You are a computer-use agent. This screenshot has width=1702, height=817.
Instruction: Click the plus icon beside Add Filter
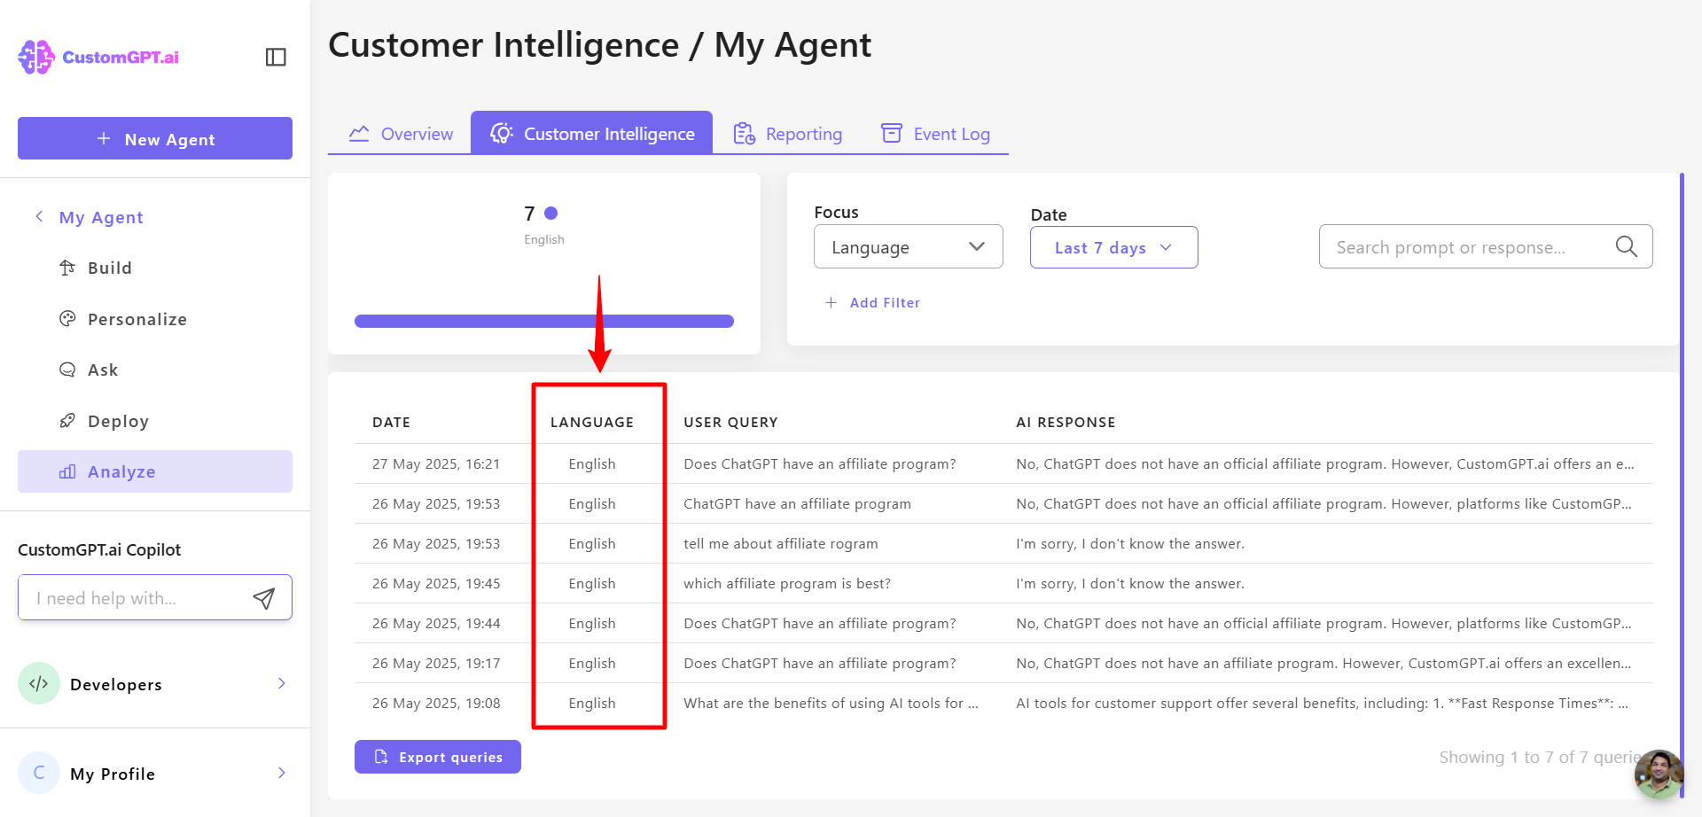831,302
